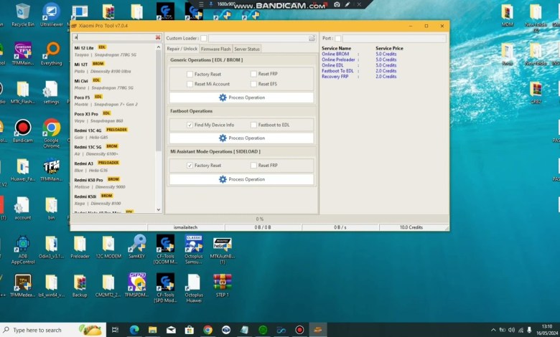Enable Reset FRP under Generic Operations
Viewport: 560px width, 337px height.
coord(253,74)
